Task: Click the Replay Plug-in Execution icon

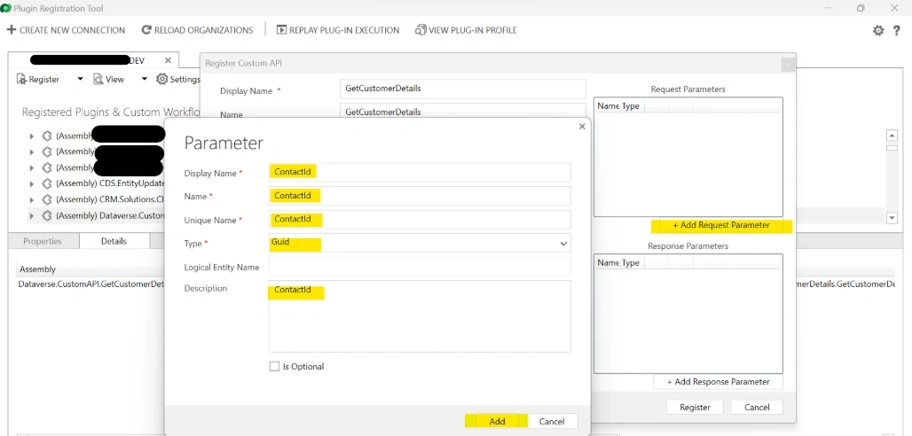Action: pos(281,30)
